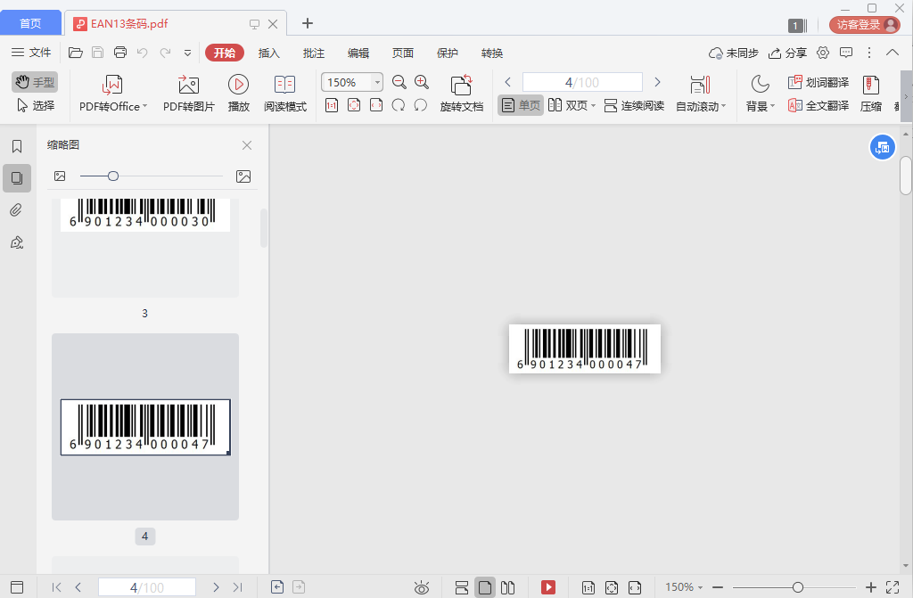Open a new tab with plus

pos(308,23)
